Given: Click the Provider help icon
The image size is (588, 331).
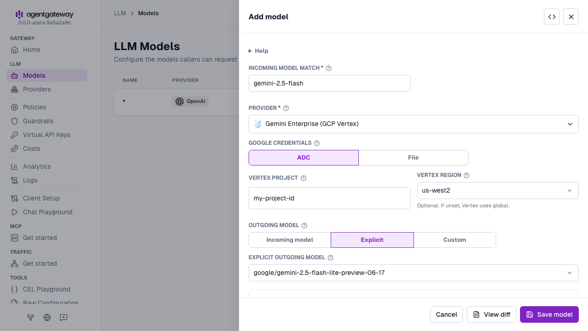Looking at the screenshot, I should coord(286,108).
